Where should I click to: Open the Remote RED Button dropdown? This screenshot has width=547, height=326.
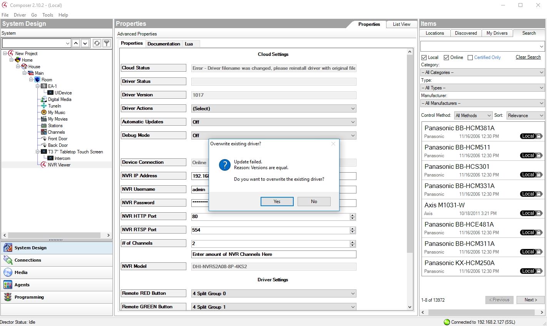point(274,294)
